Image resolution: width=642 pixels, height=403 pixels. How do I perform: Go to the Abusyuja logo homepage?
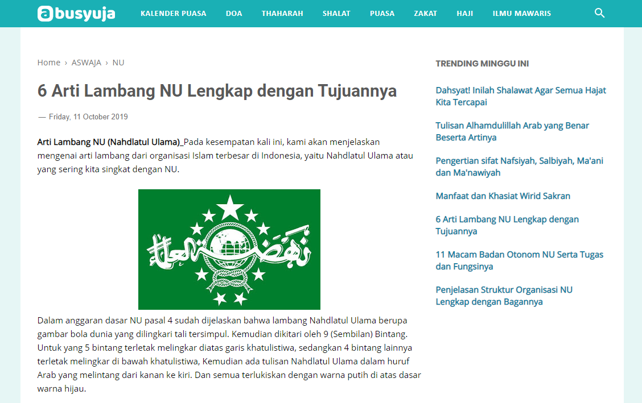tap(76, 14)
